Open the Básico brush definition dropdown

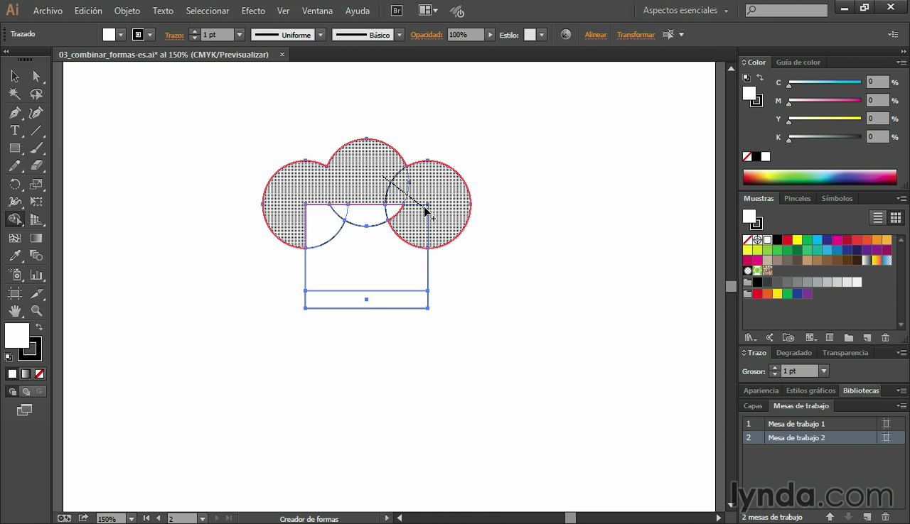point(400,35)
